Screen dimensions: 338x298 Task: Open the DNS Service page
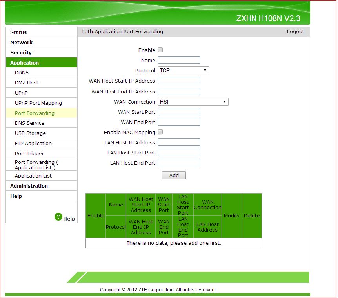click(42, 123)
